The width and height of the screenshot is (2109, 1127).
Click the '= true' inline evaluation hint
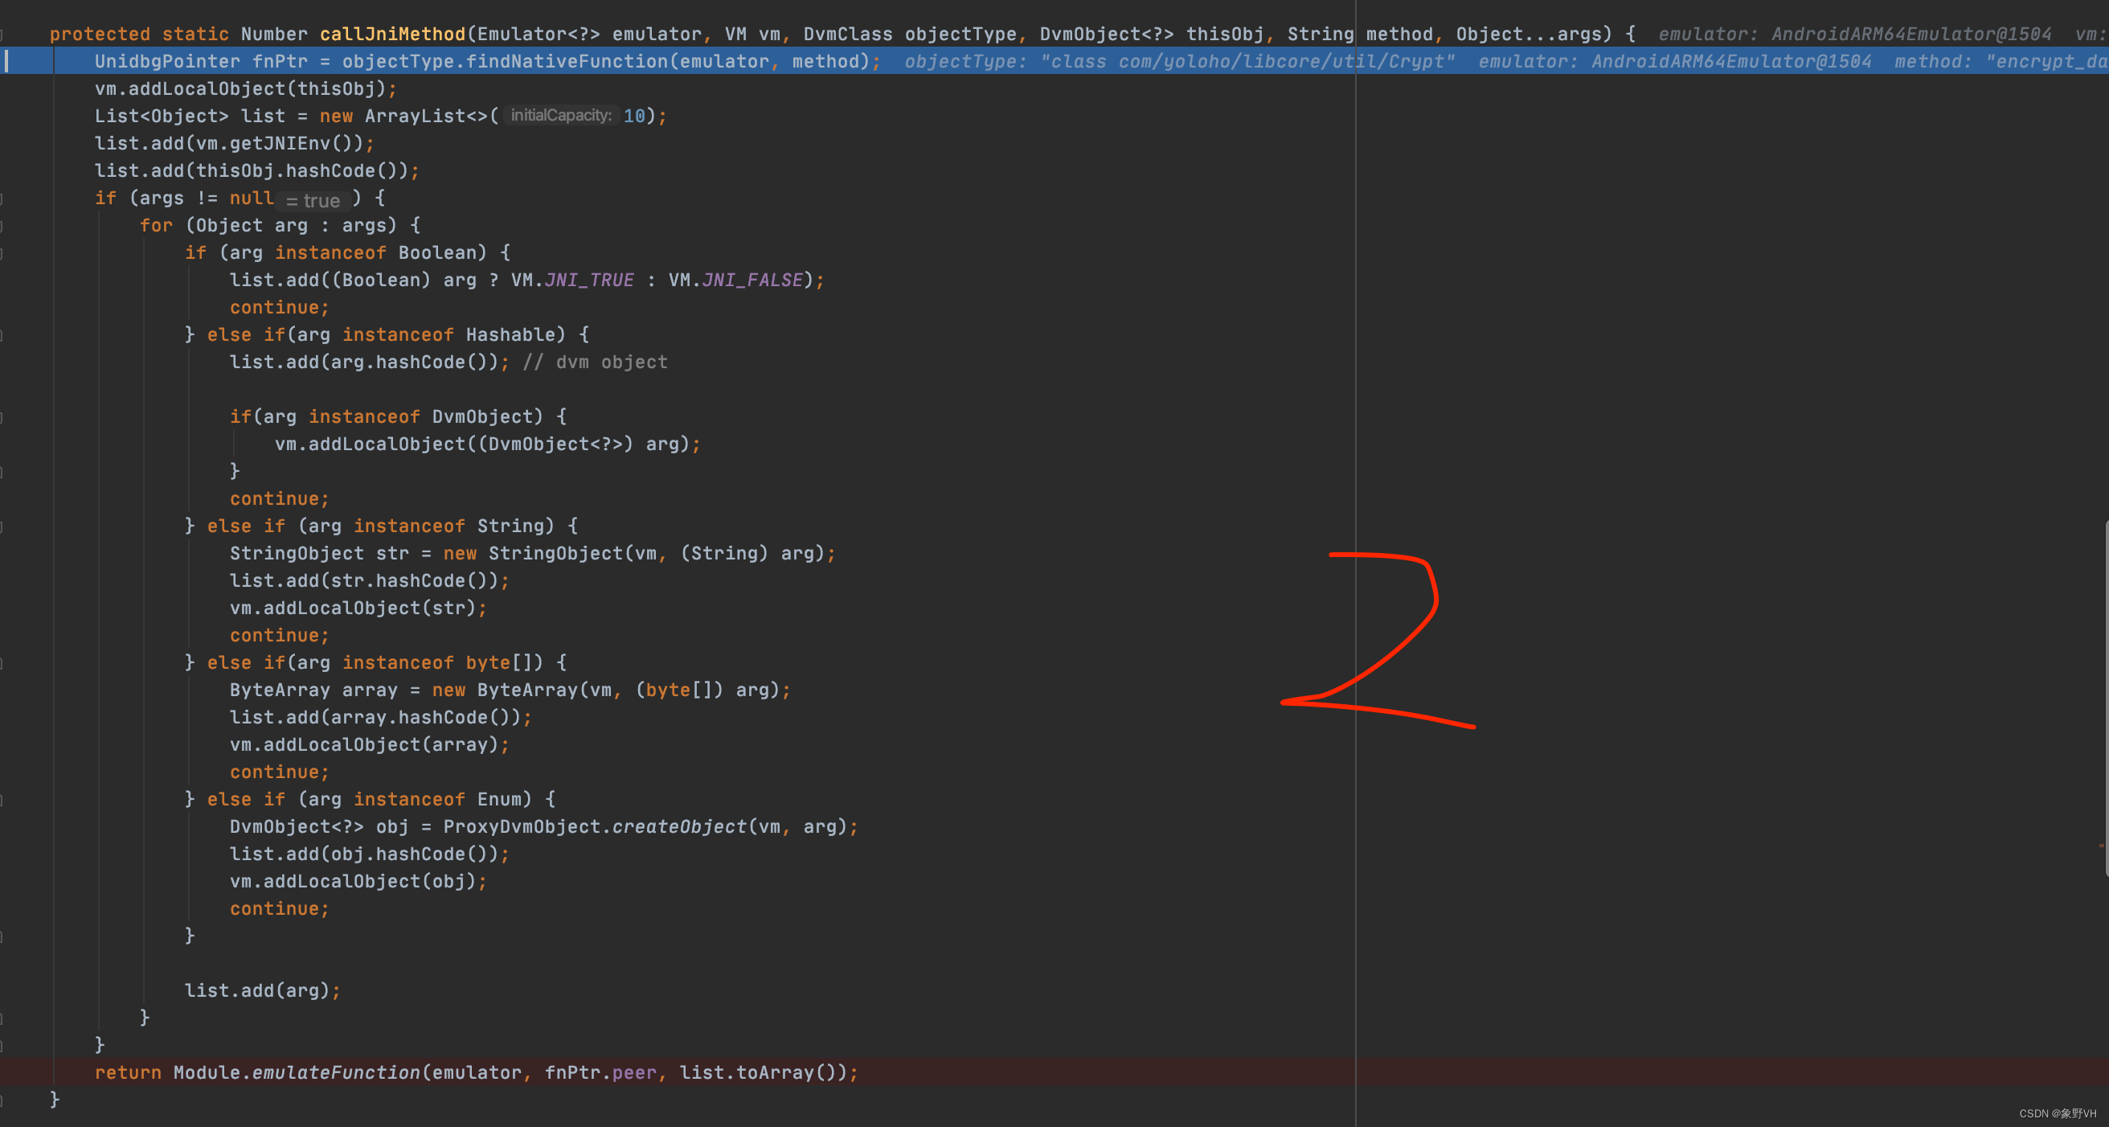(x=312, y=201)
